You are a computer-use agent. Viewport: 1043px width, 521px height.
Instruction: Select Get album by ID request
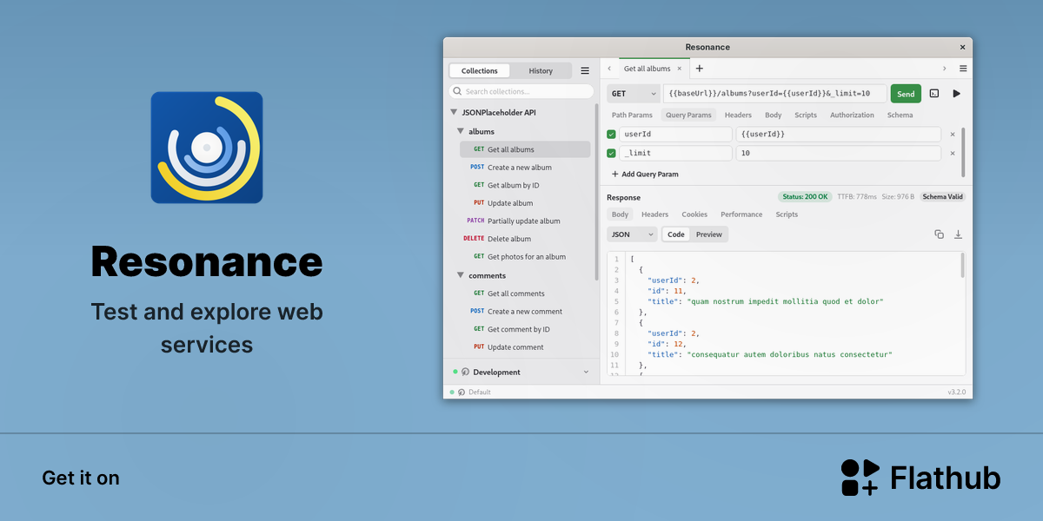pyautogui.click(x=525, y=185)
